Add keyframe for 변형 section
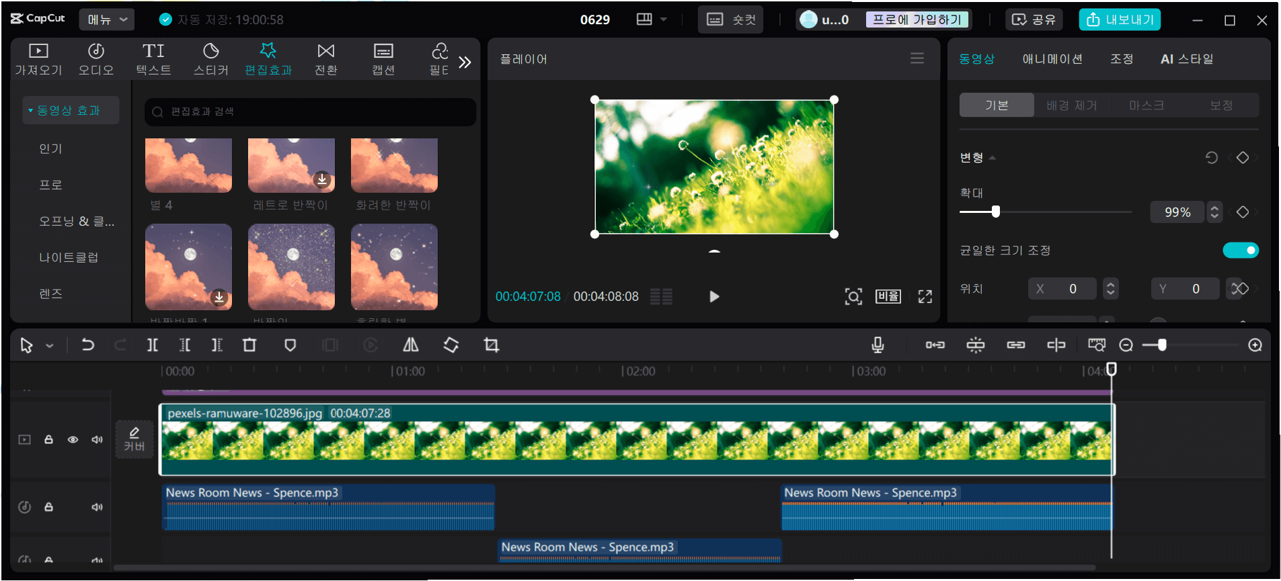This screenshot has height=581, width=1281. 1243,158
